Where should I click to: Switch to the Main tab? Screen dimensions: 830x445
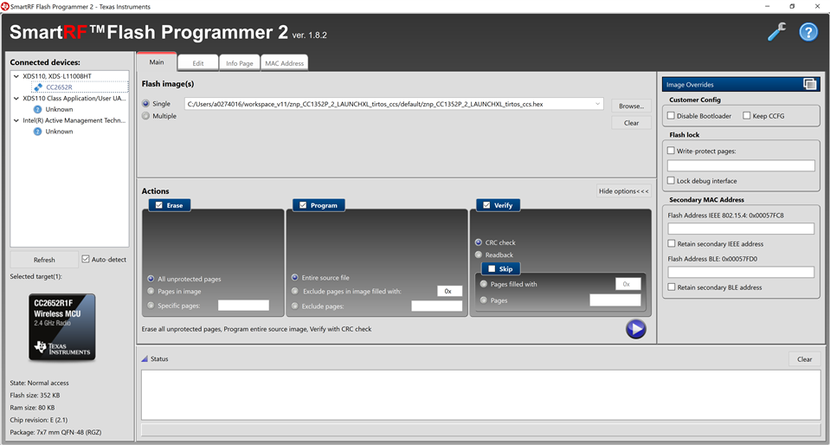(157, 62)
